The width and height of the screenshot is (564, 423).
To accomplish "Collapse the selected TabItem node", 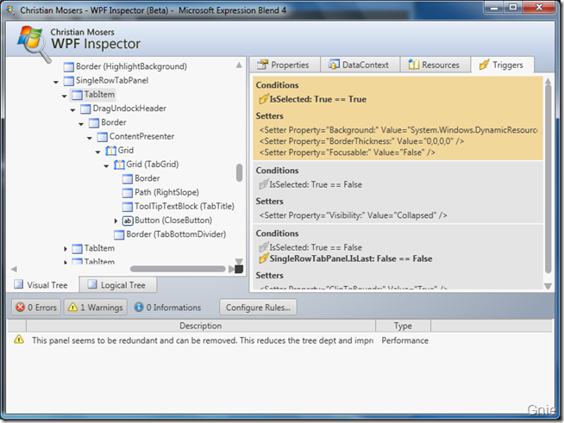I will click(x=64, y=96).
